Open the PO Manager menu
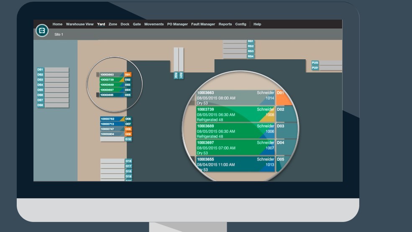This screenshot has height=232, width=412. tap(177, 24)
